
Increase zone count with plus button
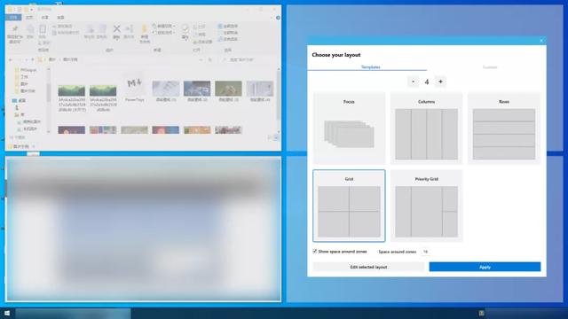pyautogui.click(x=440, y=82)
